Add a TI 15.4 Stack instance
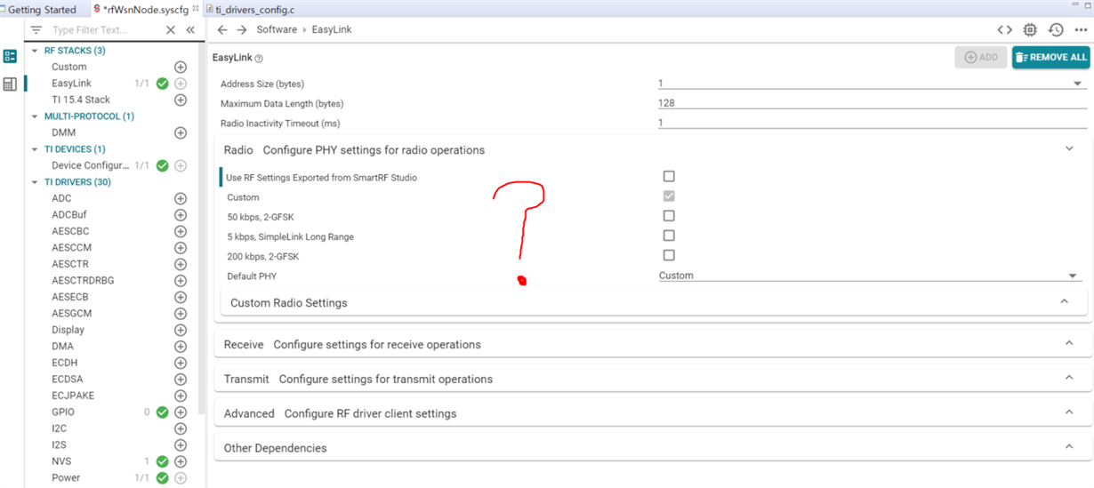This screenshot has width=1094, height=488. [181, 100]
